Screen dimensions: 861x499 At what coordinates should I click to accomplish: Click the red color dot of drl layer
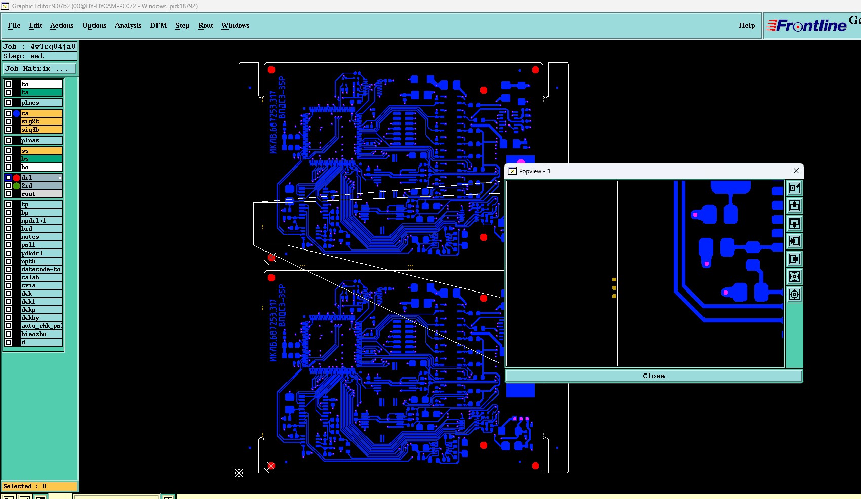16,178
